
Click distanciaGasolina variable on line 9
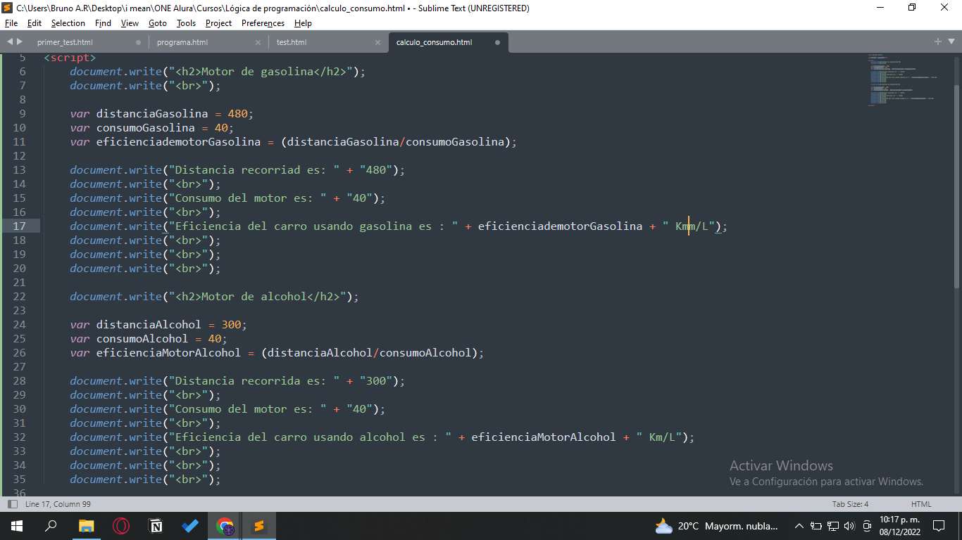(x=152, y=113)
